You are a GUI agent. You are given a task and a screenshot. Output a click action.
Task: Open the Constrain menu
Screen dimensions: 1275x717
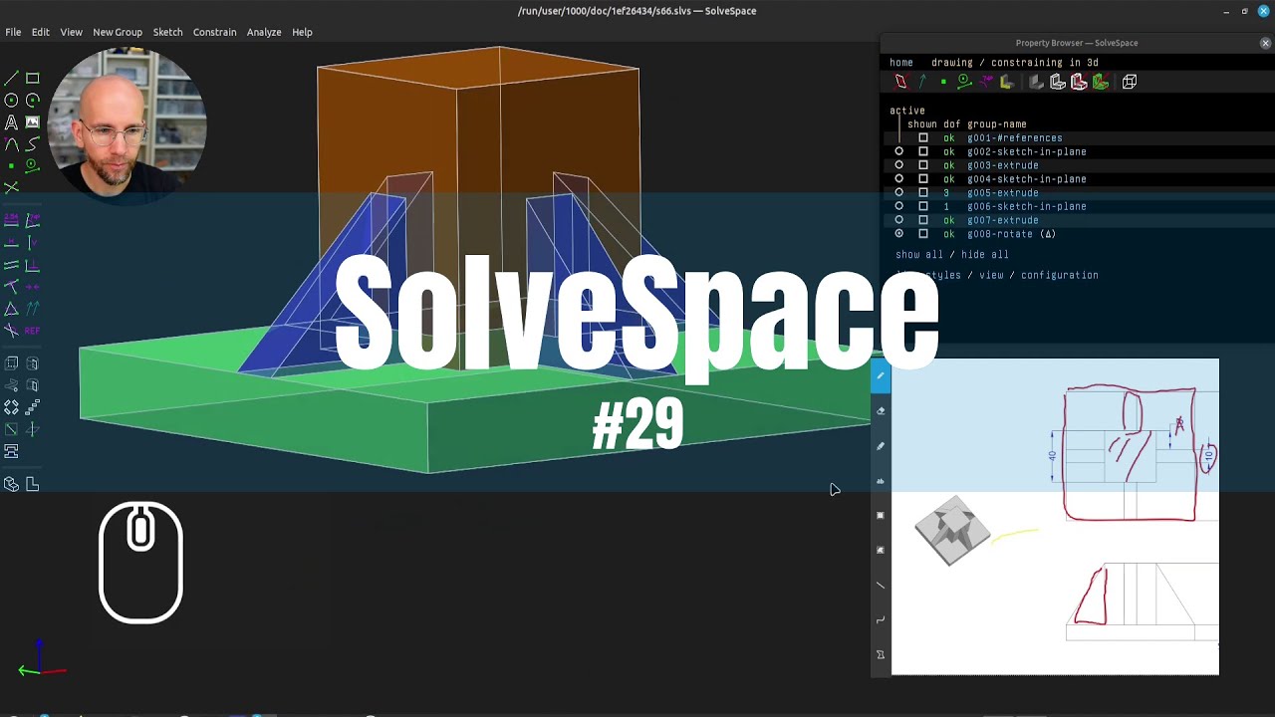[x=214, y=32]
